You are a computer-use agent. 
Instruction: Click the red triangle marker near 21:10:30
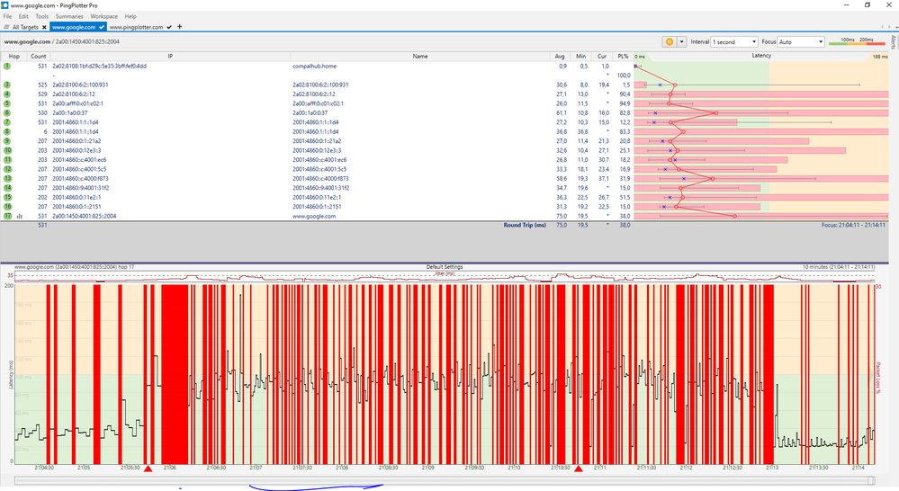click(579, 469)
